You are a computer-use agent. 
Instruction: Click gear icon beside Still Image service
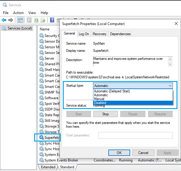point(42,120)
